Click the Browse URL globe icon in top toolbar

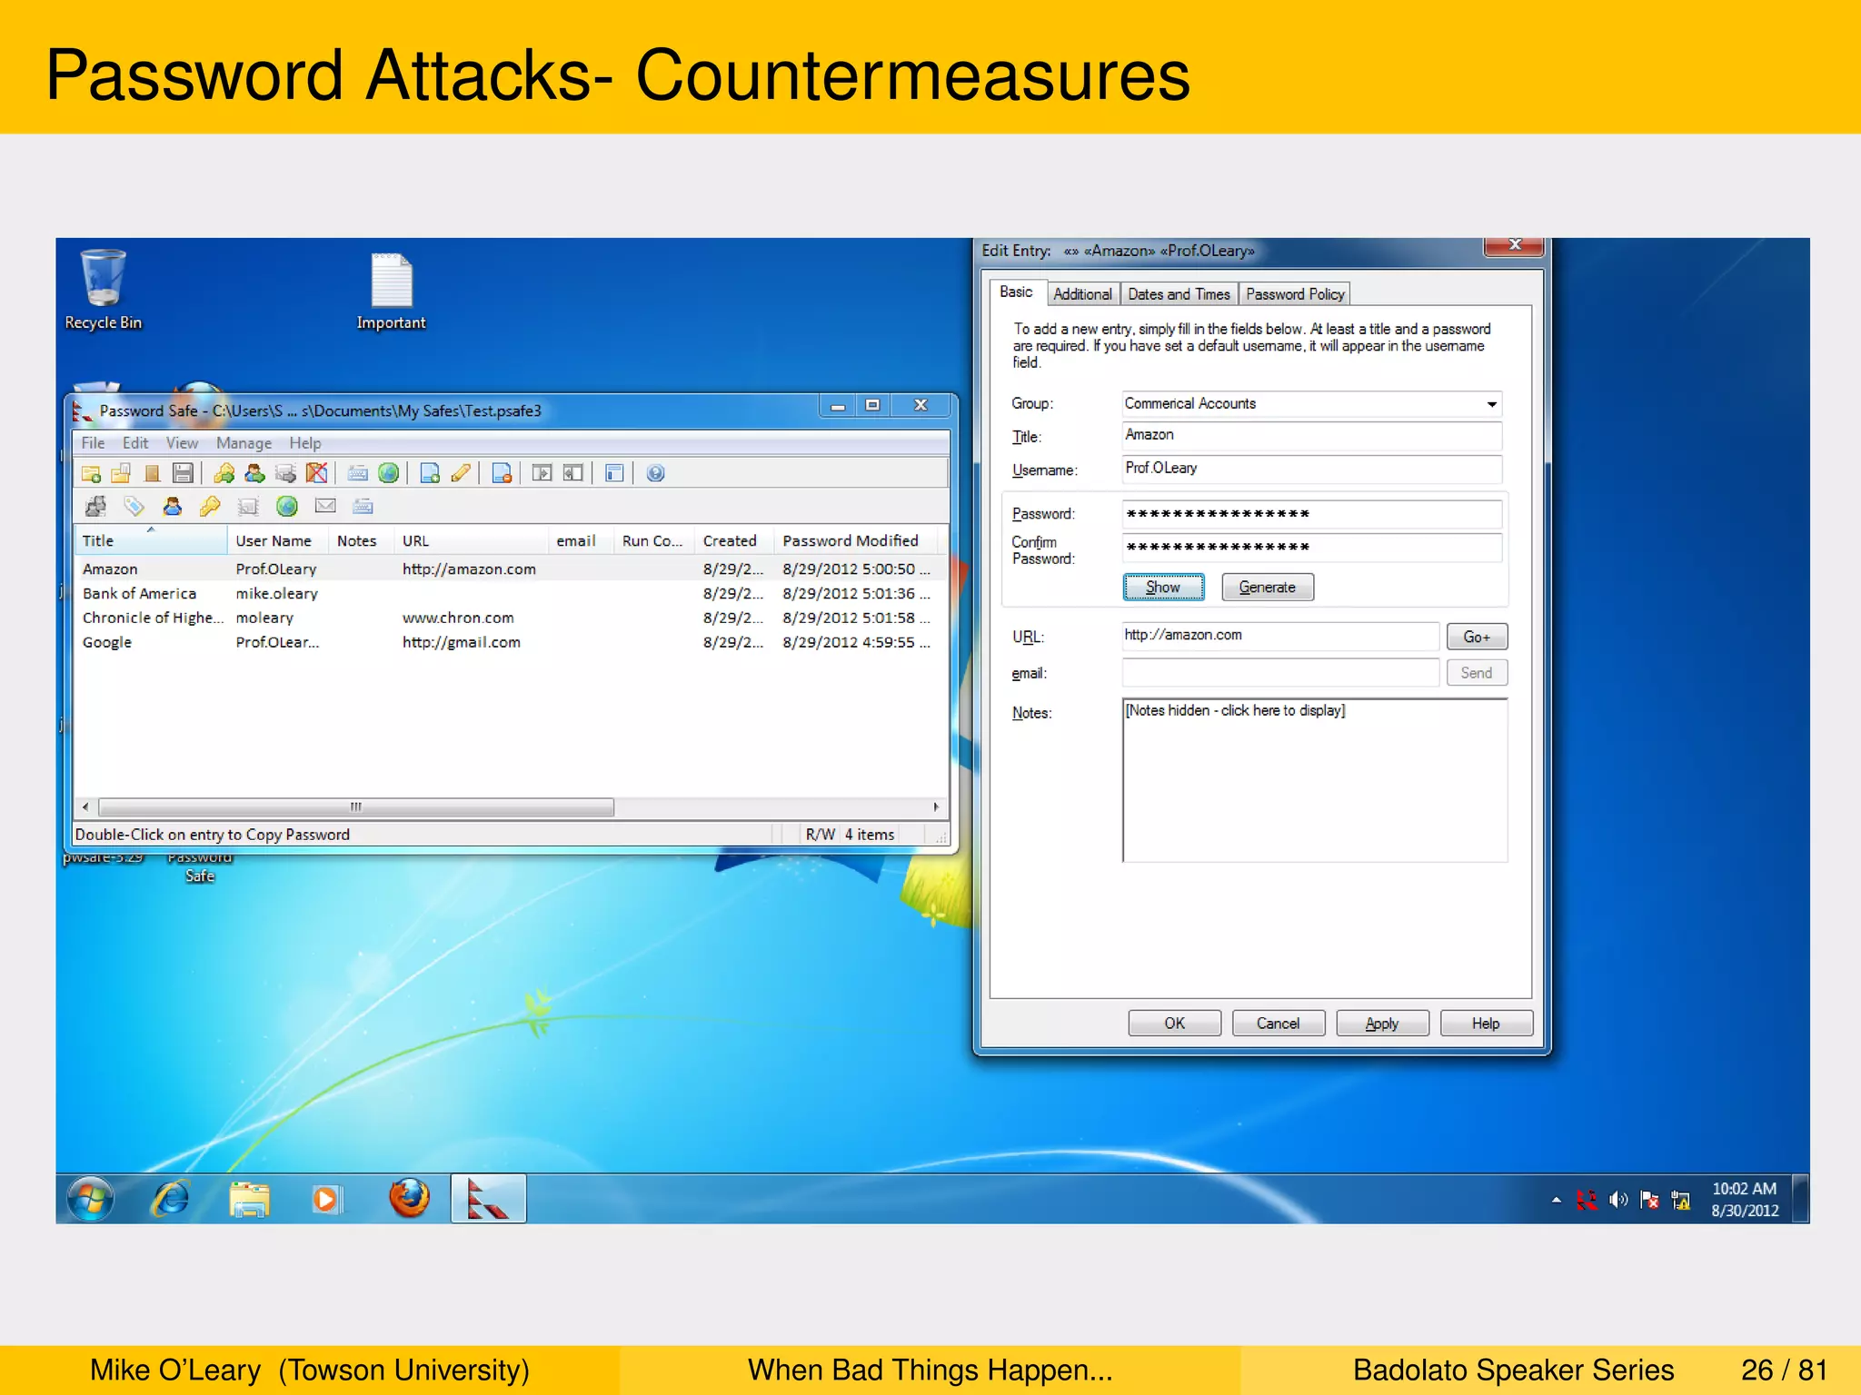(x=388, y=473)
